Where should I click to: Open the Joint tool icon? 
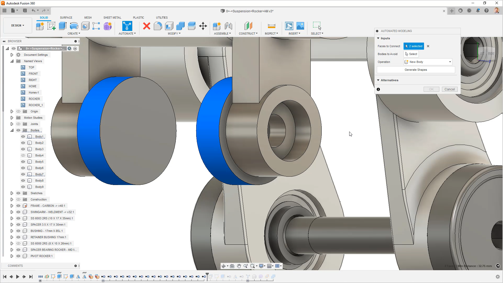[x=228, y=26]
